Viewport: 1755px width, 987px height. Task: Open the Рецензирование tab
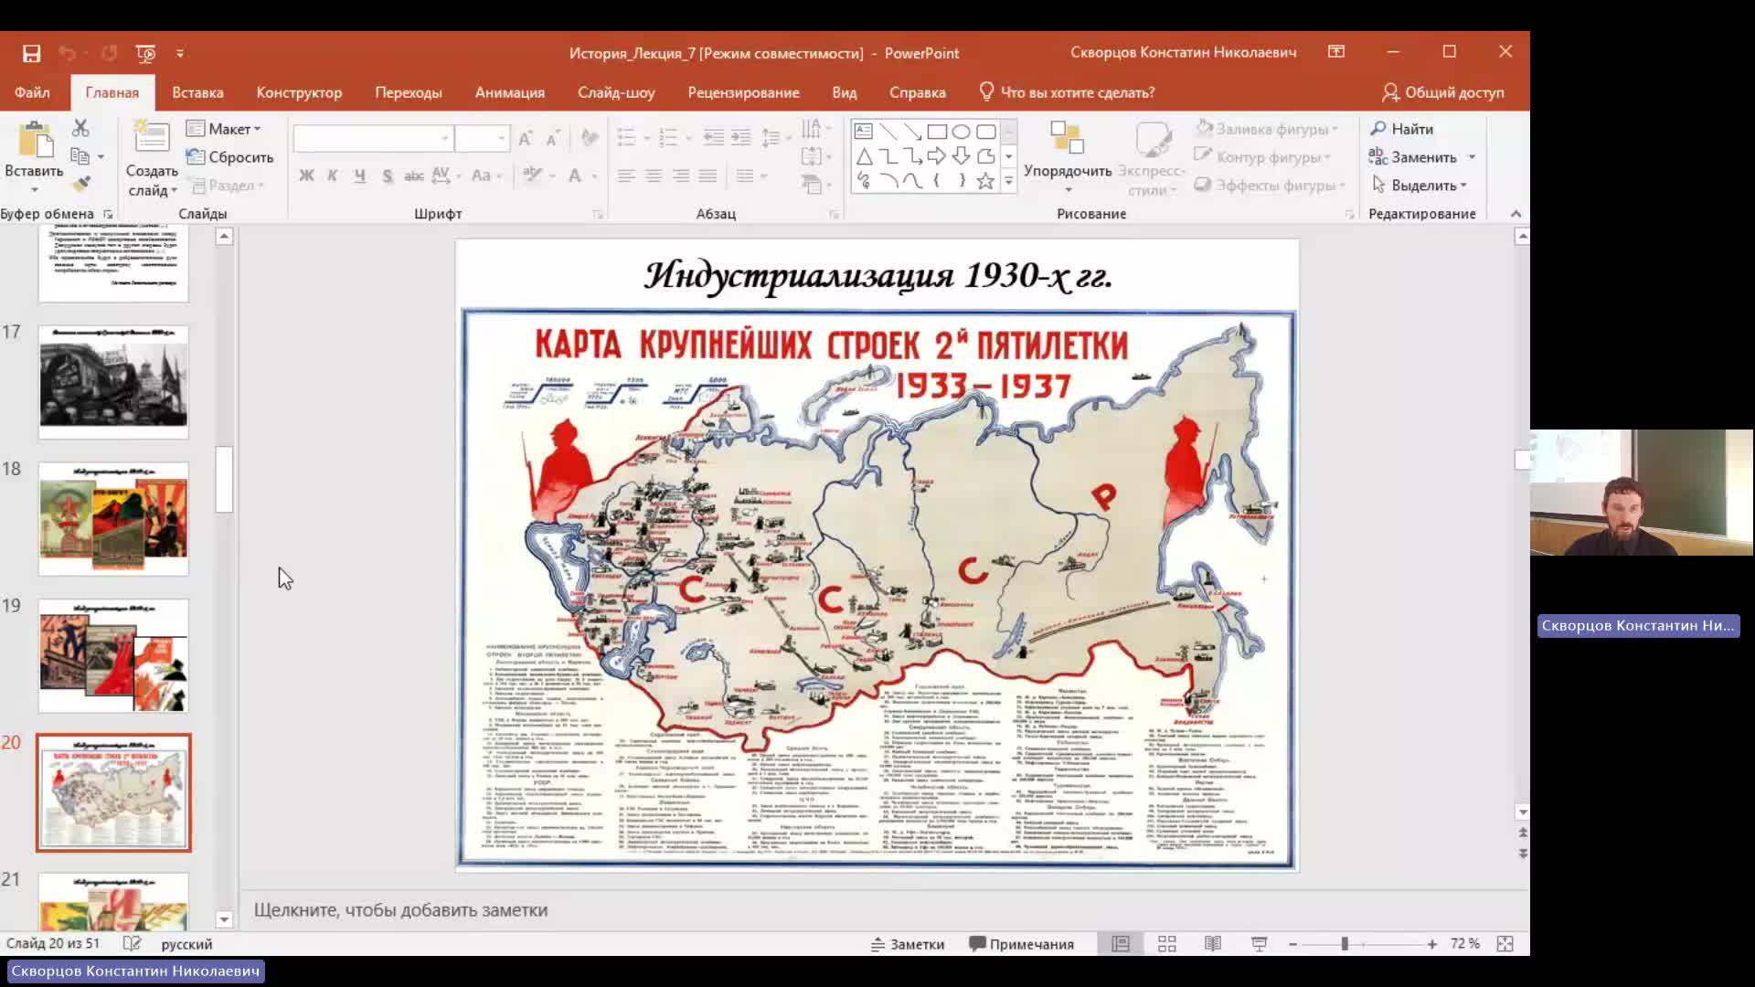point(743,92)
